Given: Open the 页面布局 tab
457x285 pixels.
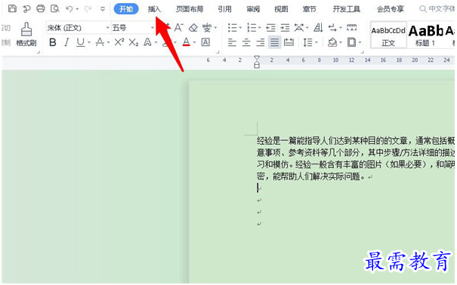Looking at the screenshot, I should click(190, 9).
